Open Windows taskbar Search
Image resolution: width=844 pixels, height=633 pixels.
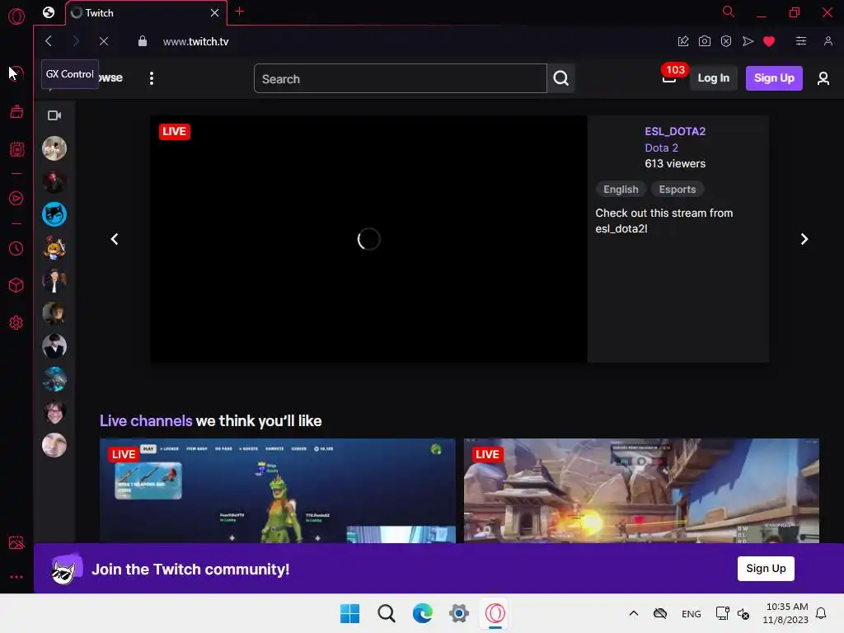coord(387,613)
